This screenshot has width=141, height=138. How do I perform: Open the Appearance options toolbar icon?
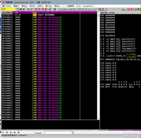pos(102,9)
